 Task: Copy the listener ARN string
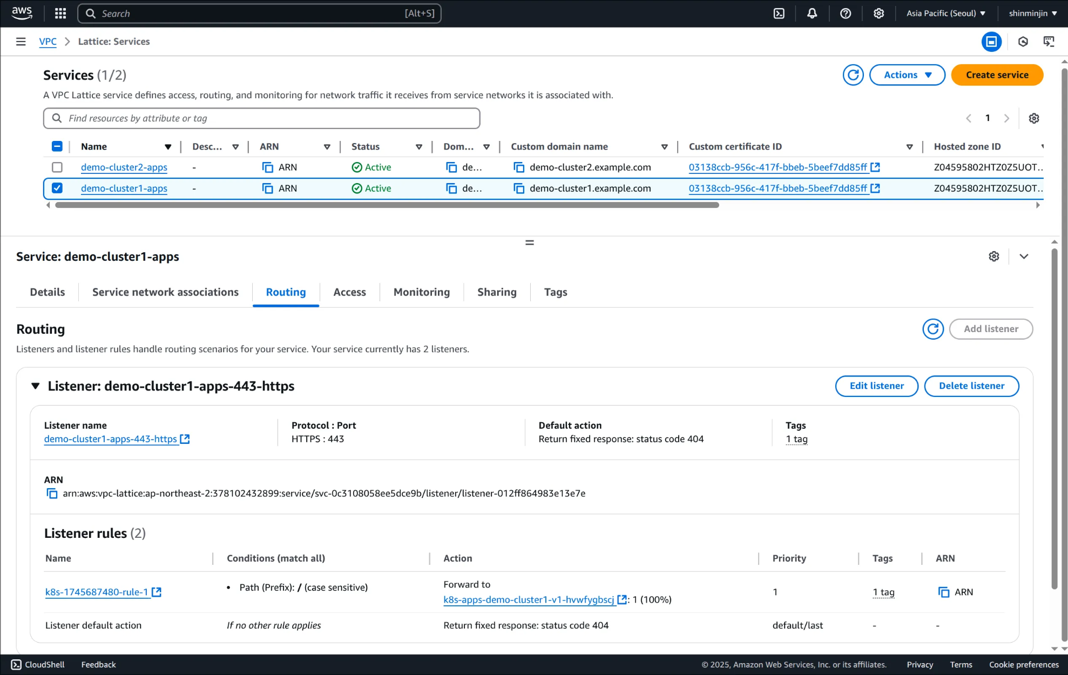[x=52, y=494]
